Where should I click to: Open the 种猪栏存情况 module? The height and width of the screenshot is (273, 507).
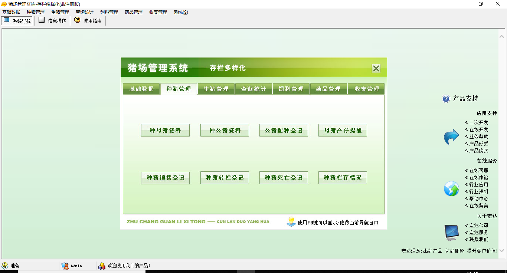343,178
